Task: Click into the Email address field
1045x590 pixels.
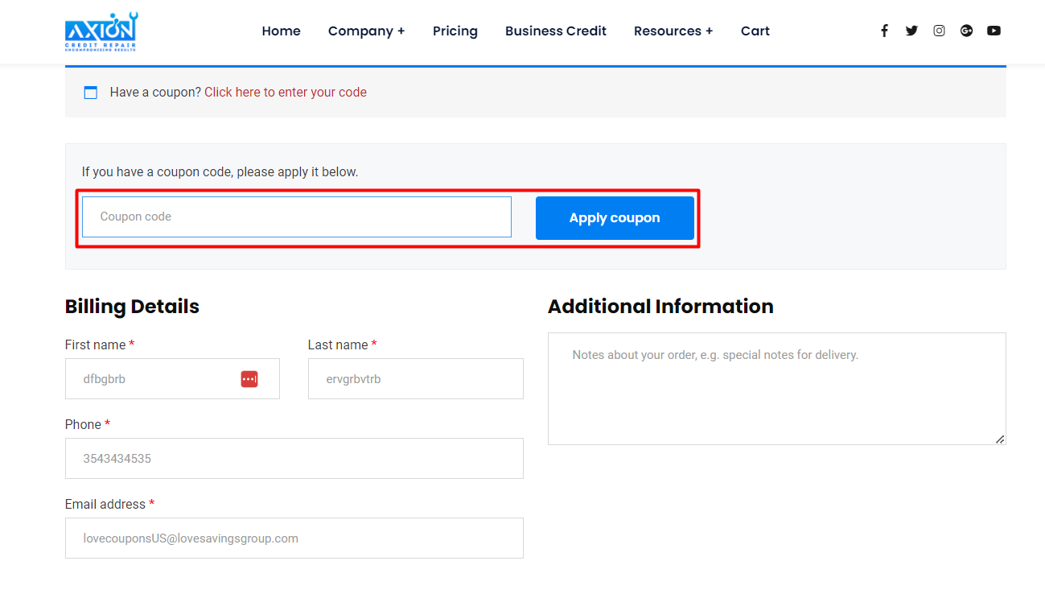Action: [294, 538]
